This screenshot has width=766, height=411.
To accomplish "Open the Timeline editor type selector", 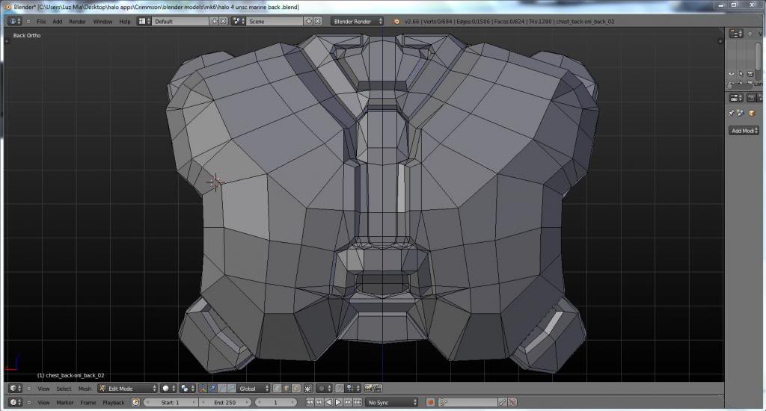I will (15, 402).
